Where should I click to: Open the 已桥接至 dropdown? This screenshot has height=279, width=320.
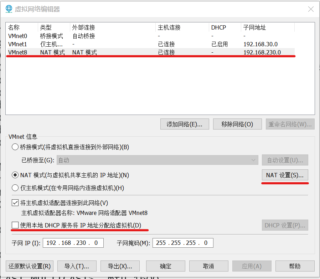158,160
